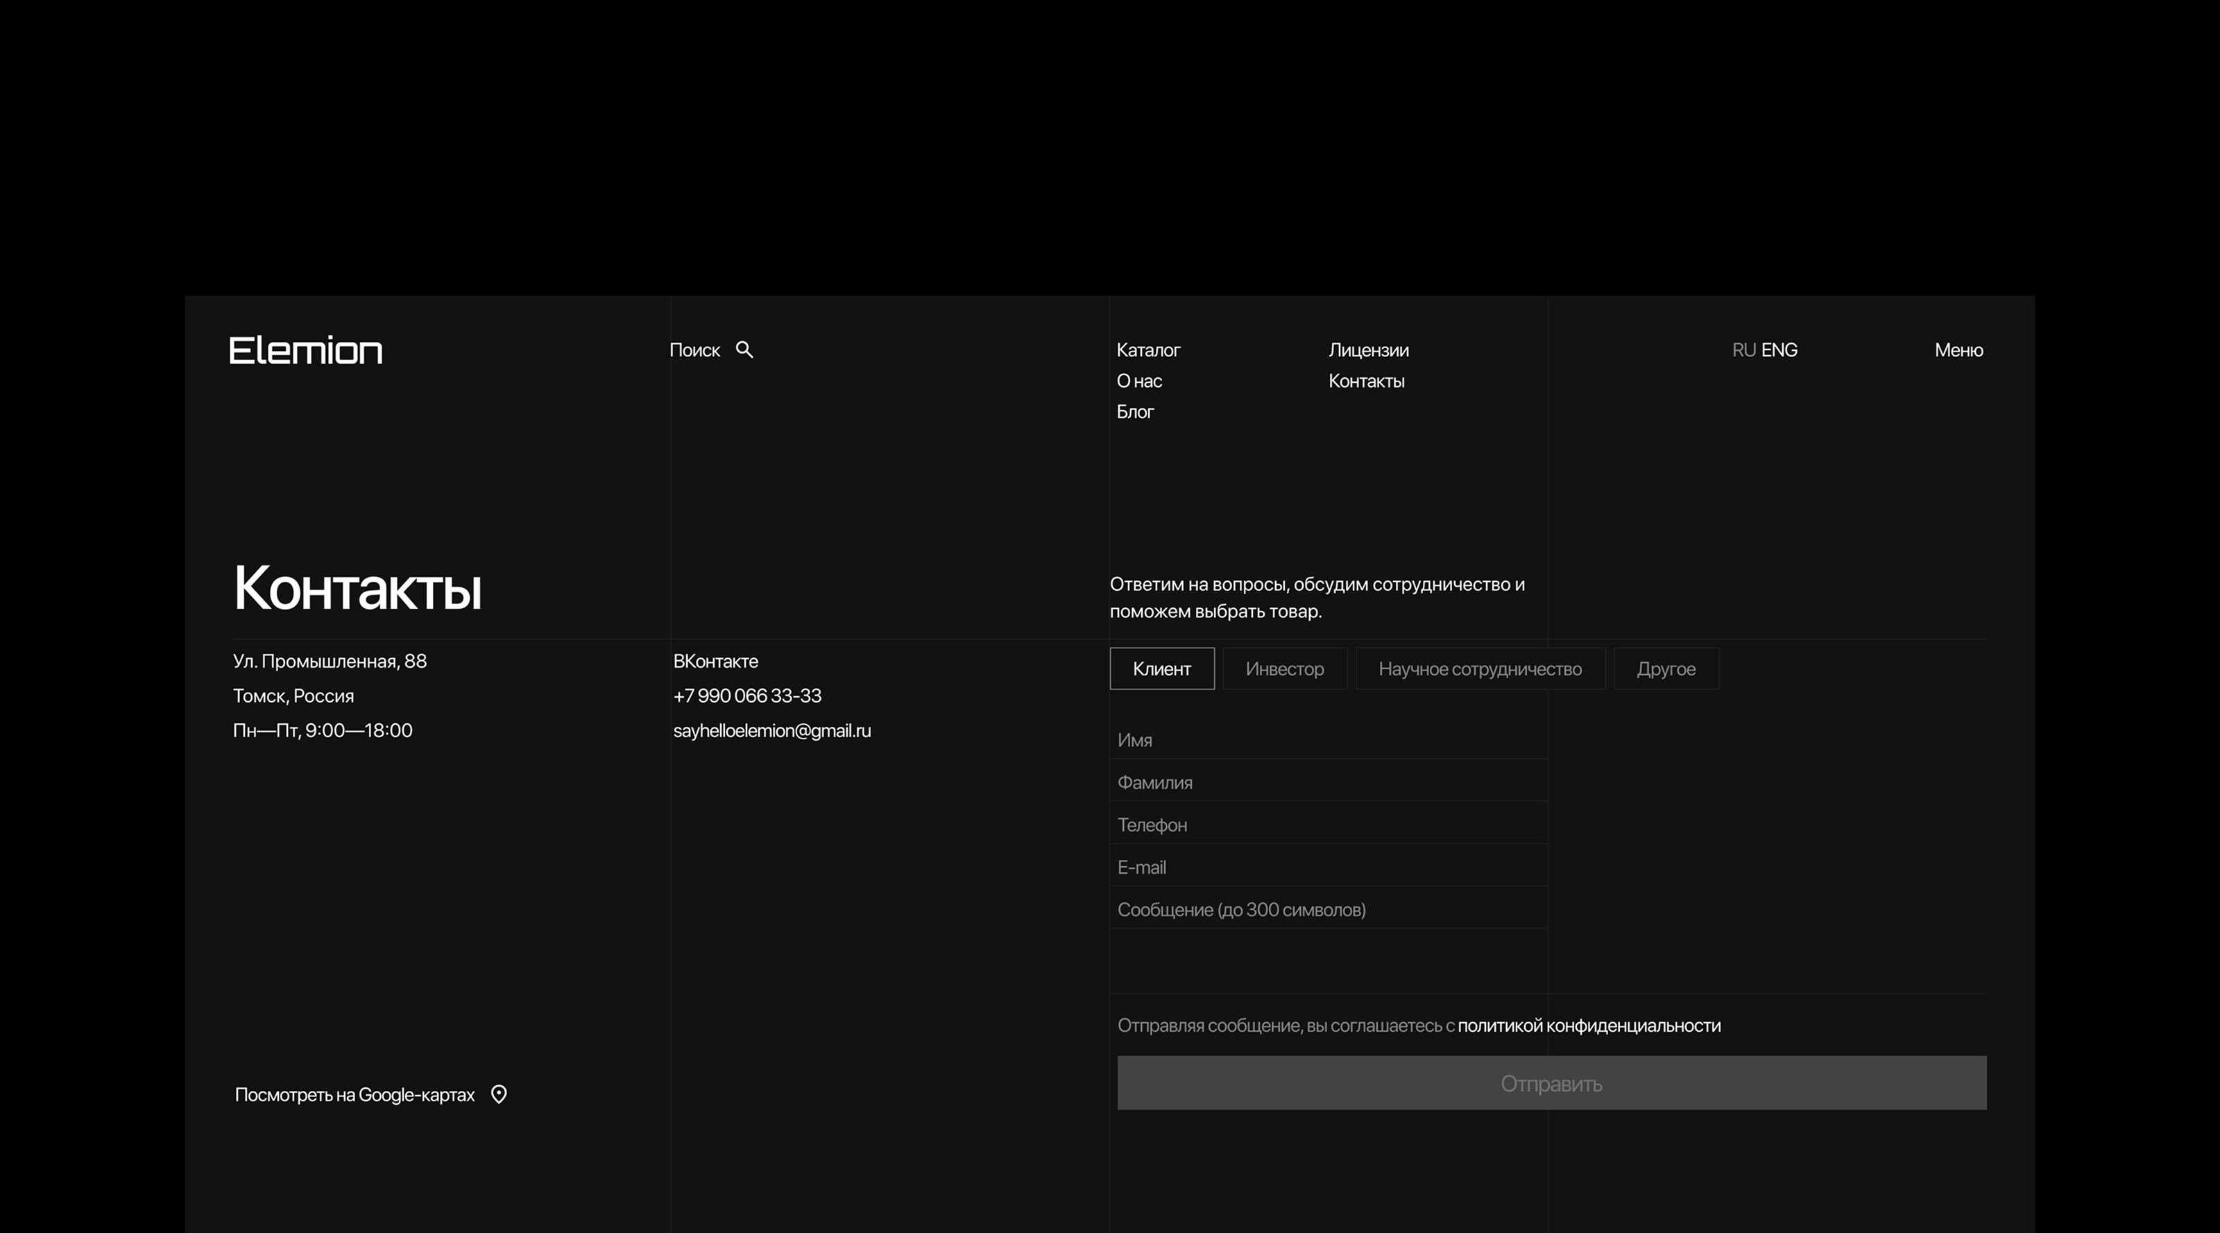This screenshot has height=1233, width=2220.
Task: Select the Клиент option
Action: point(1162,669)
